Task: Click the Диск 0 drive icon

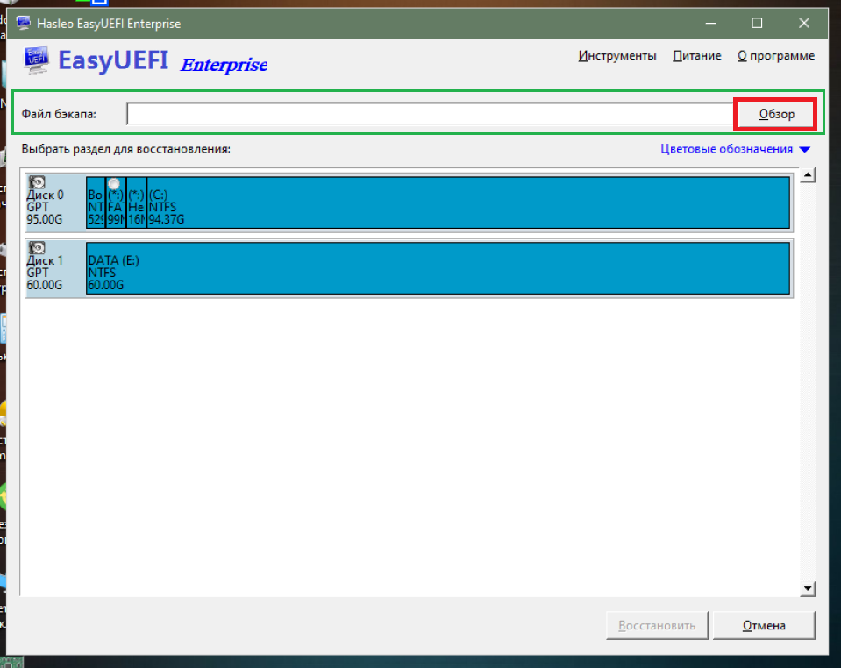Action: [x=37, y=182]
